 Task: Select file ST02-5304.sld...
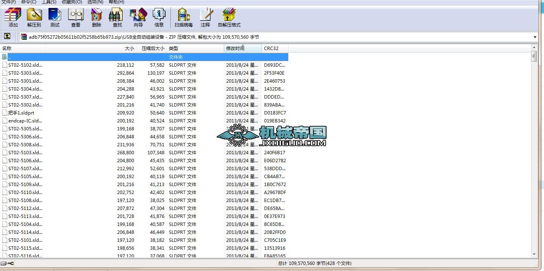[25, 89]
